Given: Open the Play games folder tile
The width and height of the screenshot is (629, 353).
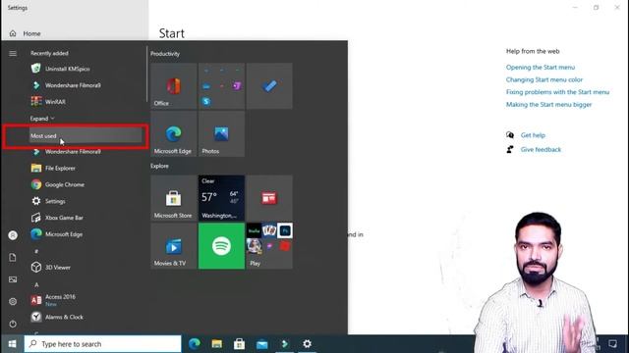Looking at the screenshot, I should click(x=269, y=246).
